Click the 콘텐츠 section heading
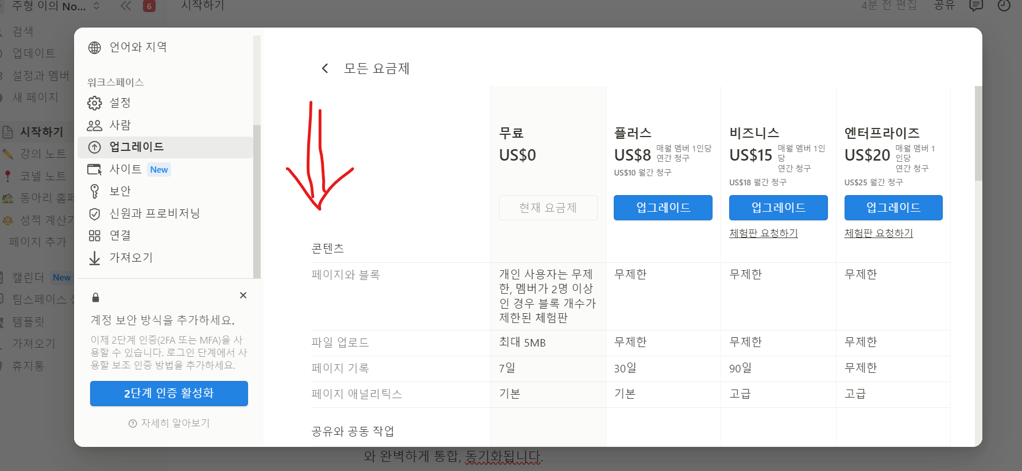 coord(328,248)
